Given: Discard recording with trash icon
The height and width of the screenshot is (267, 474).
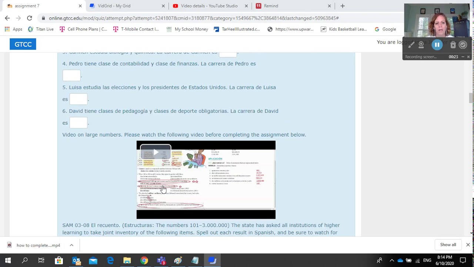Looking at the screenshot, I should (453, 45).
